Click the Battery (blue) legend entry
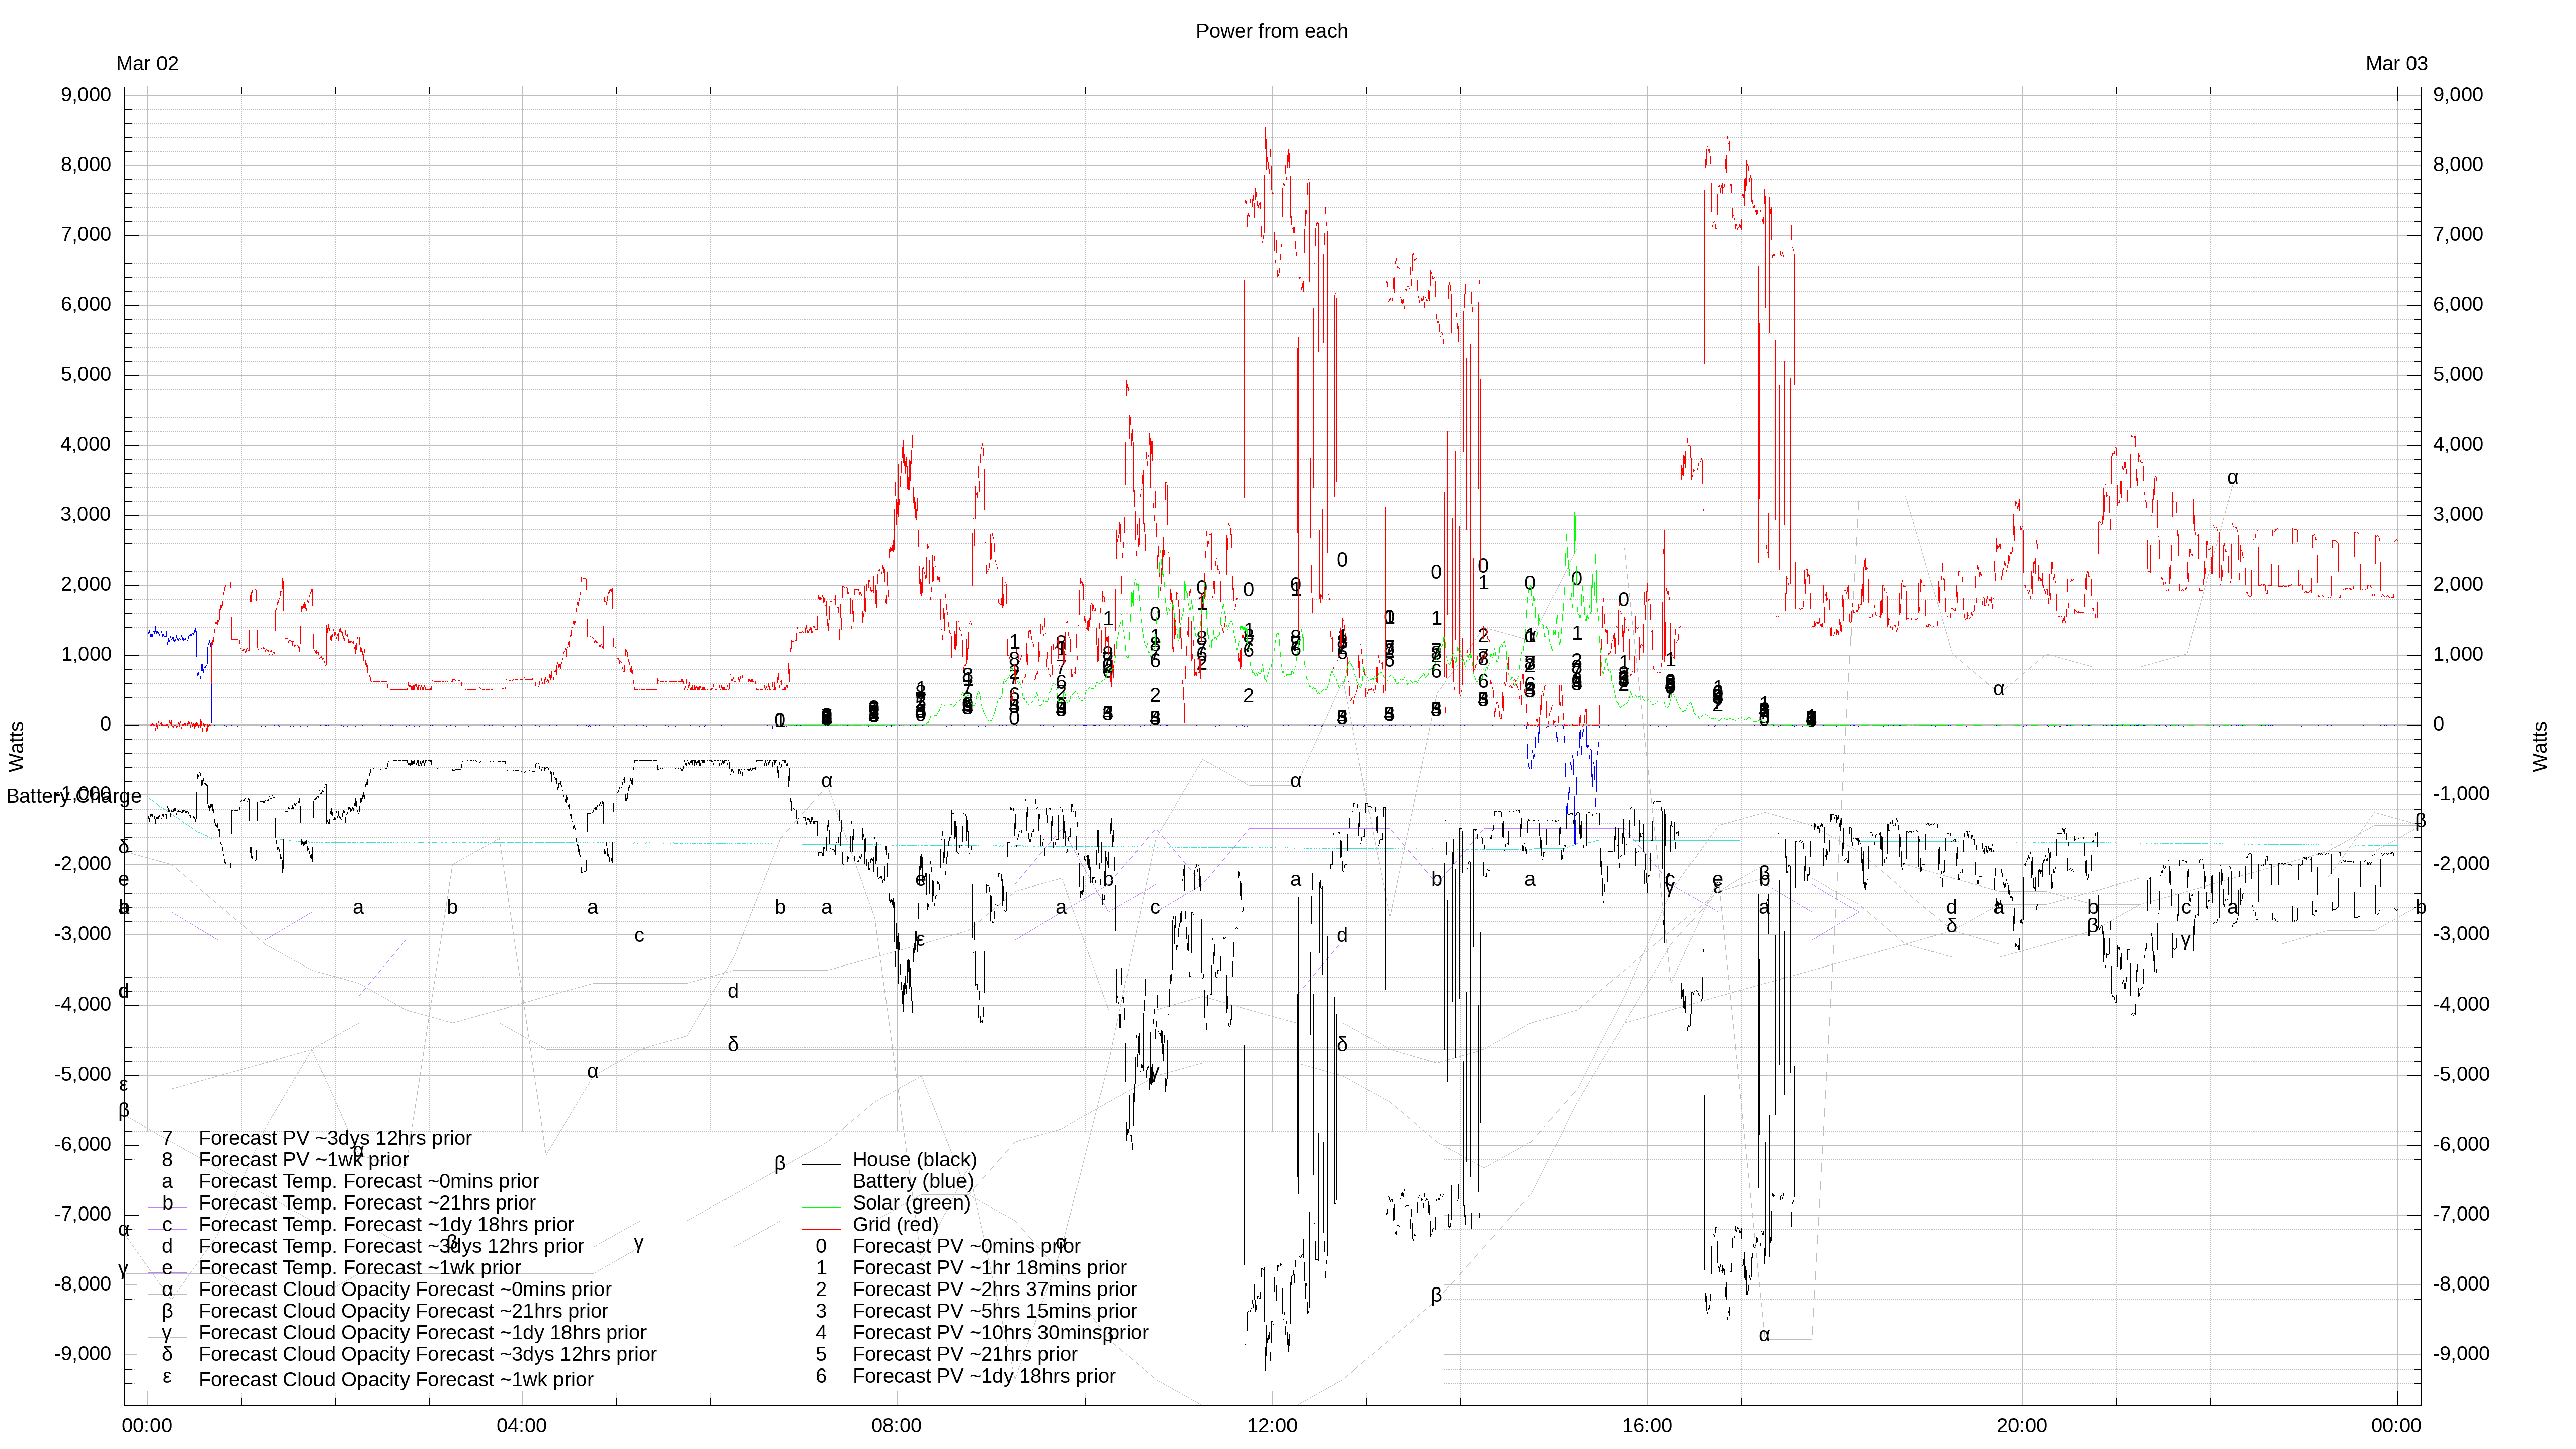This screenshot has height=1449, width=2576. point(912,1181)
